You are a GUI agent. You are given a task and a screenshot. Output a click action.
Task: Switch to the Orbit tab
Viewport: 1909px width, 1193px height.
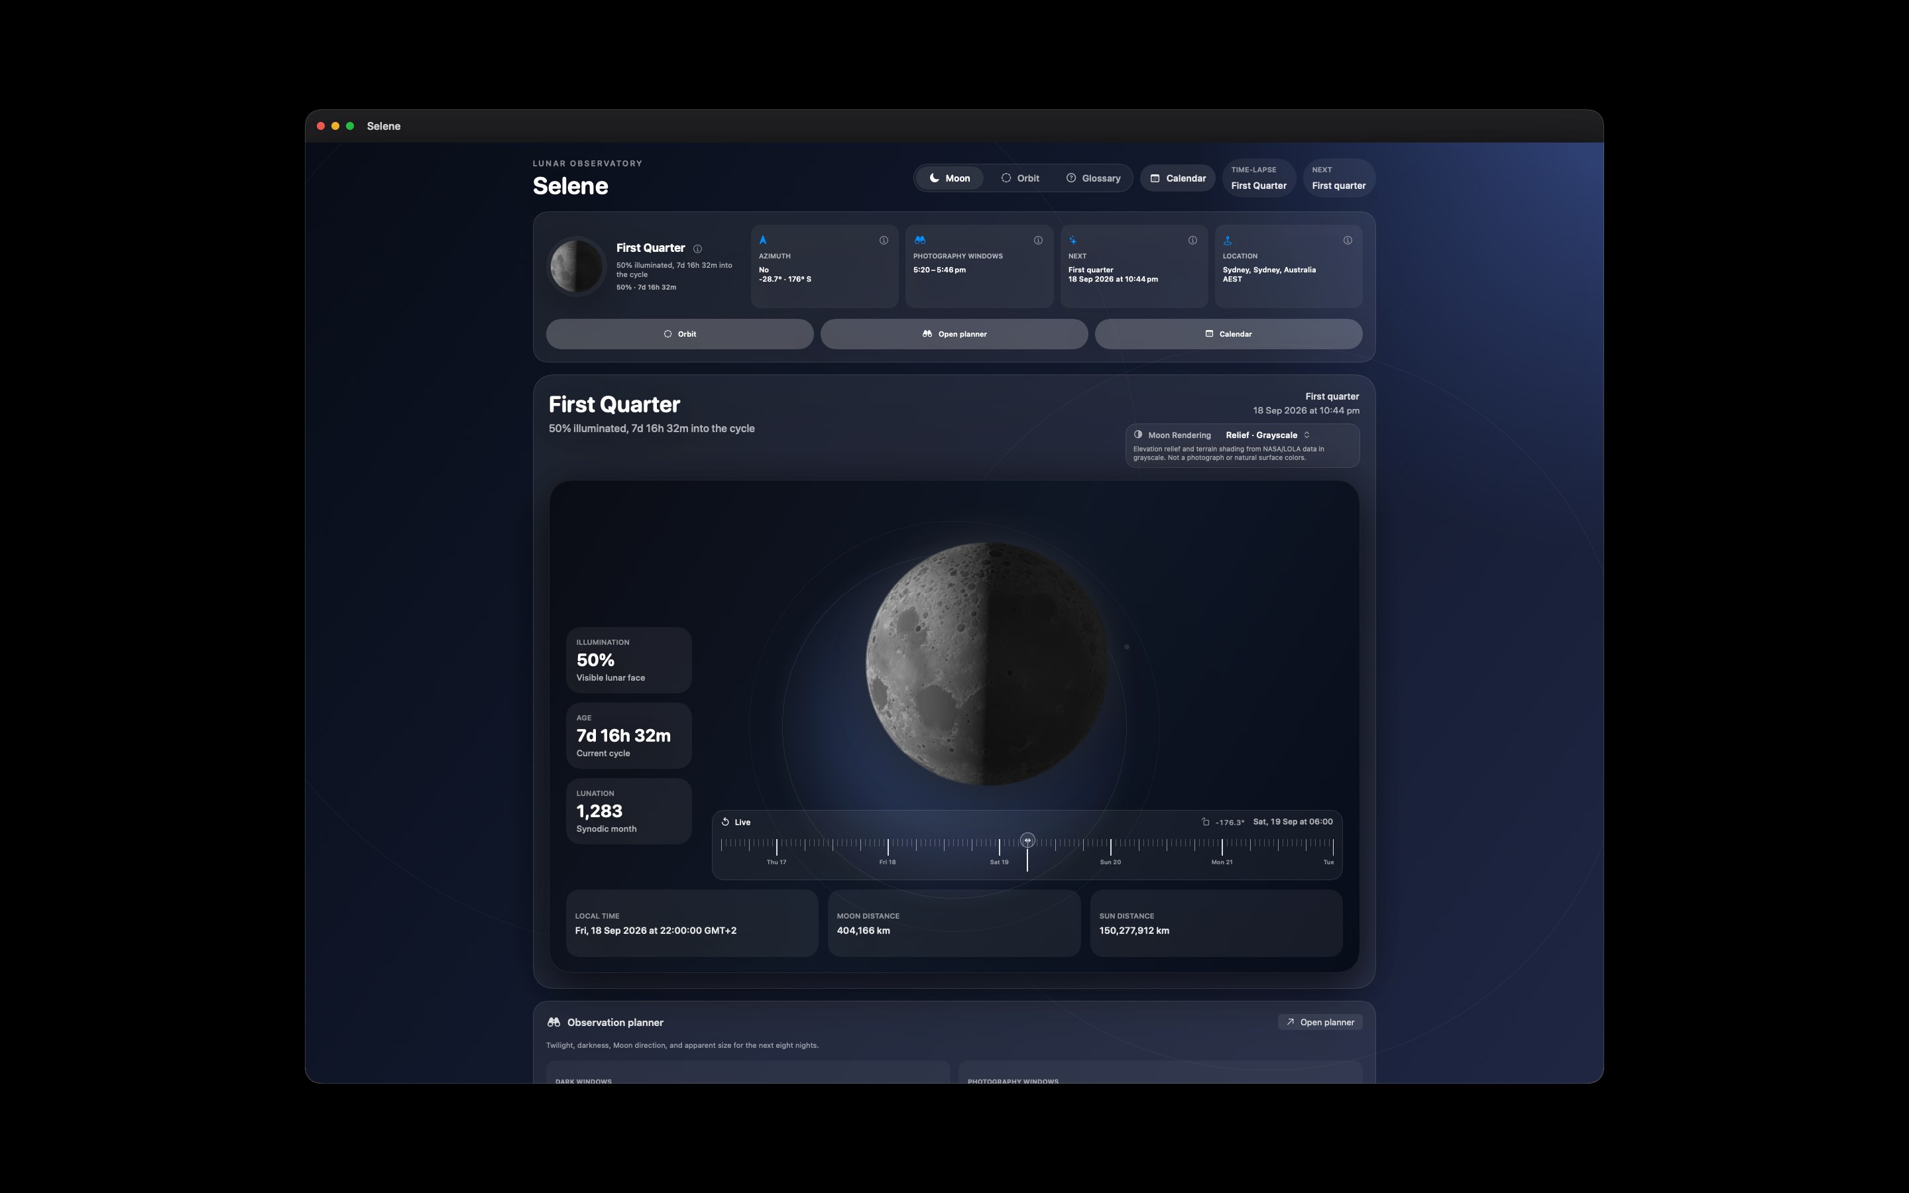pyautogui.click(x=1020, y=178)
